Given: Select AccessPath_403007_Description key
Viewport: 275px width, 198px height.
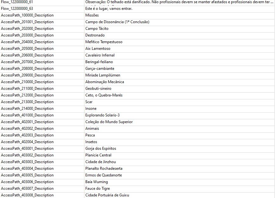Looking at the screenshot, I should coord(42,189).
